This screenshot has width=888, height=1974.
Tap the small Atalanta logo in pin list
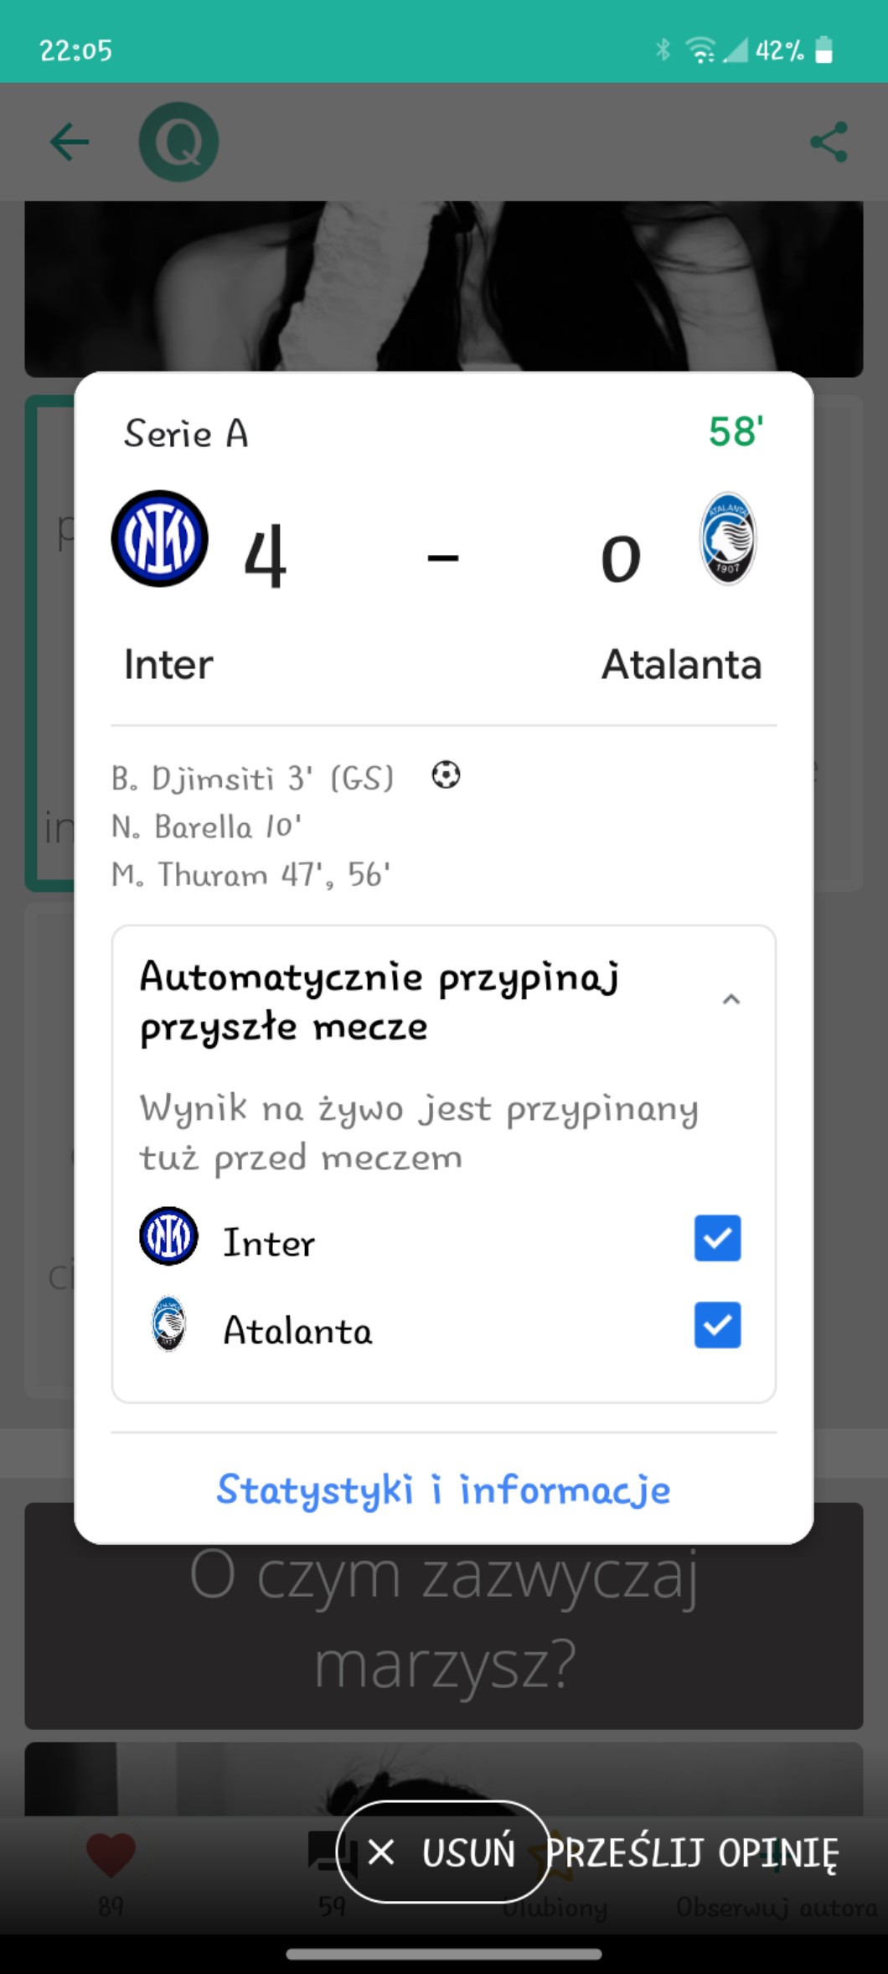[168, 1325]
